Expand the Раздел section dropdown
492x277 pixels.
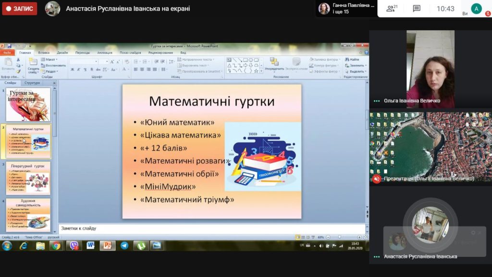49,71
